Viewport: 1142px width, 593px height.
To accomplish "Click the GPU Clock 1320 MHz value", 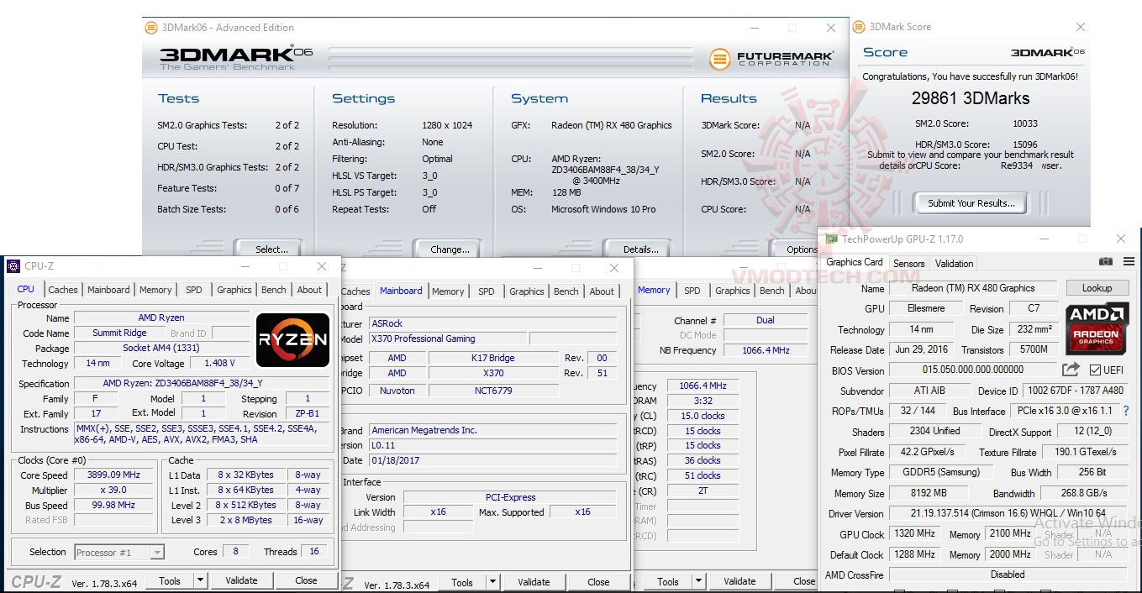I will click(913, 534).
